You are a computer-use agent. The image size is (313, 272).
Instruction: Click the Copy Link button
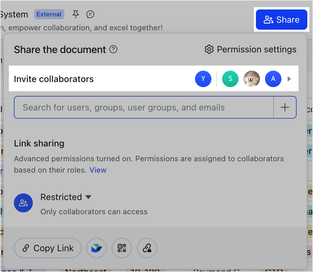point(47,248)
